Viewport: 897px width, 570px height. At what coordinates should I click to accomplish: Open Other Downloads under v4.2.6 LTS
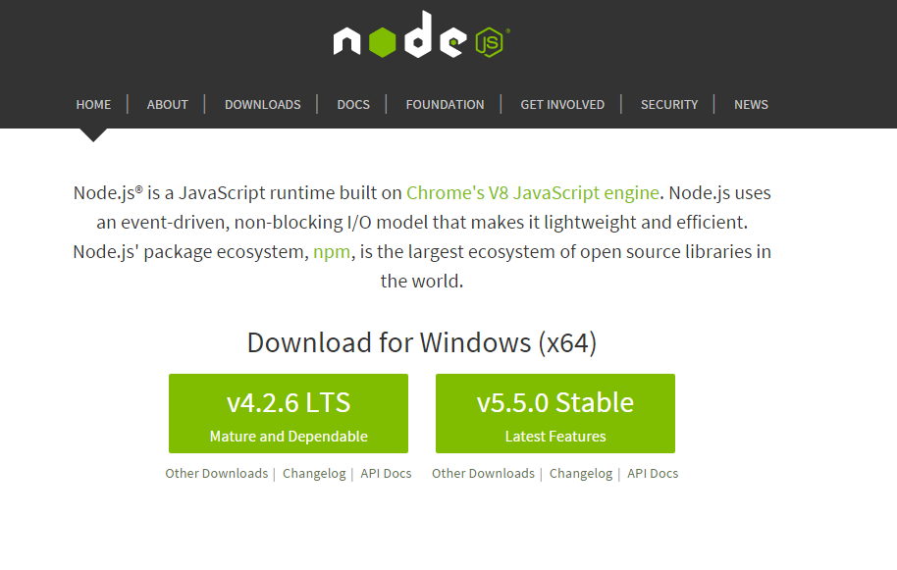216,474
